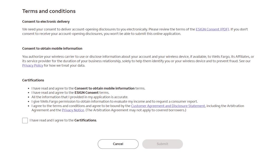Open the ESIGN Consent (PDF) link
270x153 pixels.
(213, 29)
